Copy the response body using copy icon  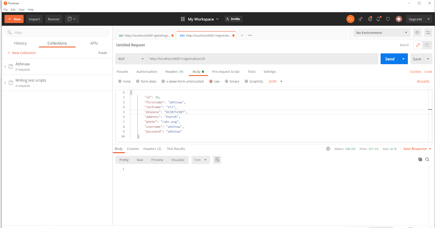click(420, 159)
